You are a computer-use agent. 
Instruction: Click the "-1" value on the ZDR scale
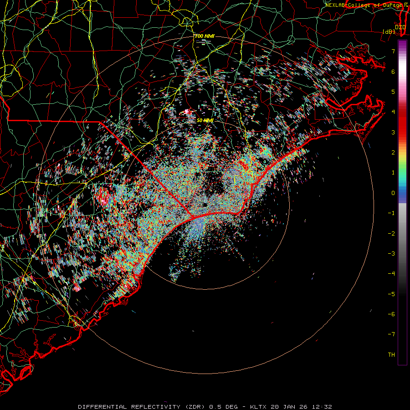pyautogui.click(x=391, y=213)
